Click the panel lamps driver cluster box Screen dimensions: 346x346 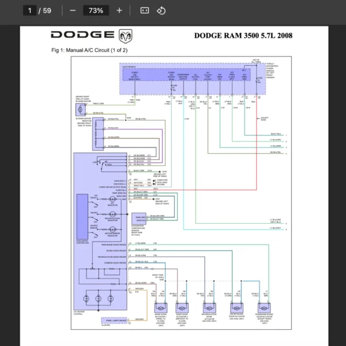114,321
